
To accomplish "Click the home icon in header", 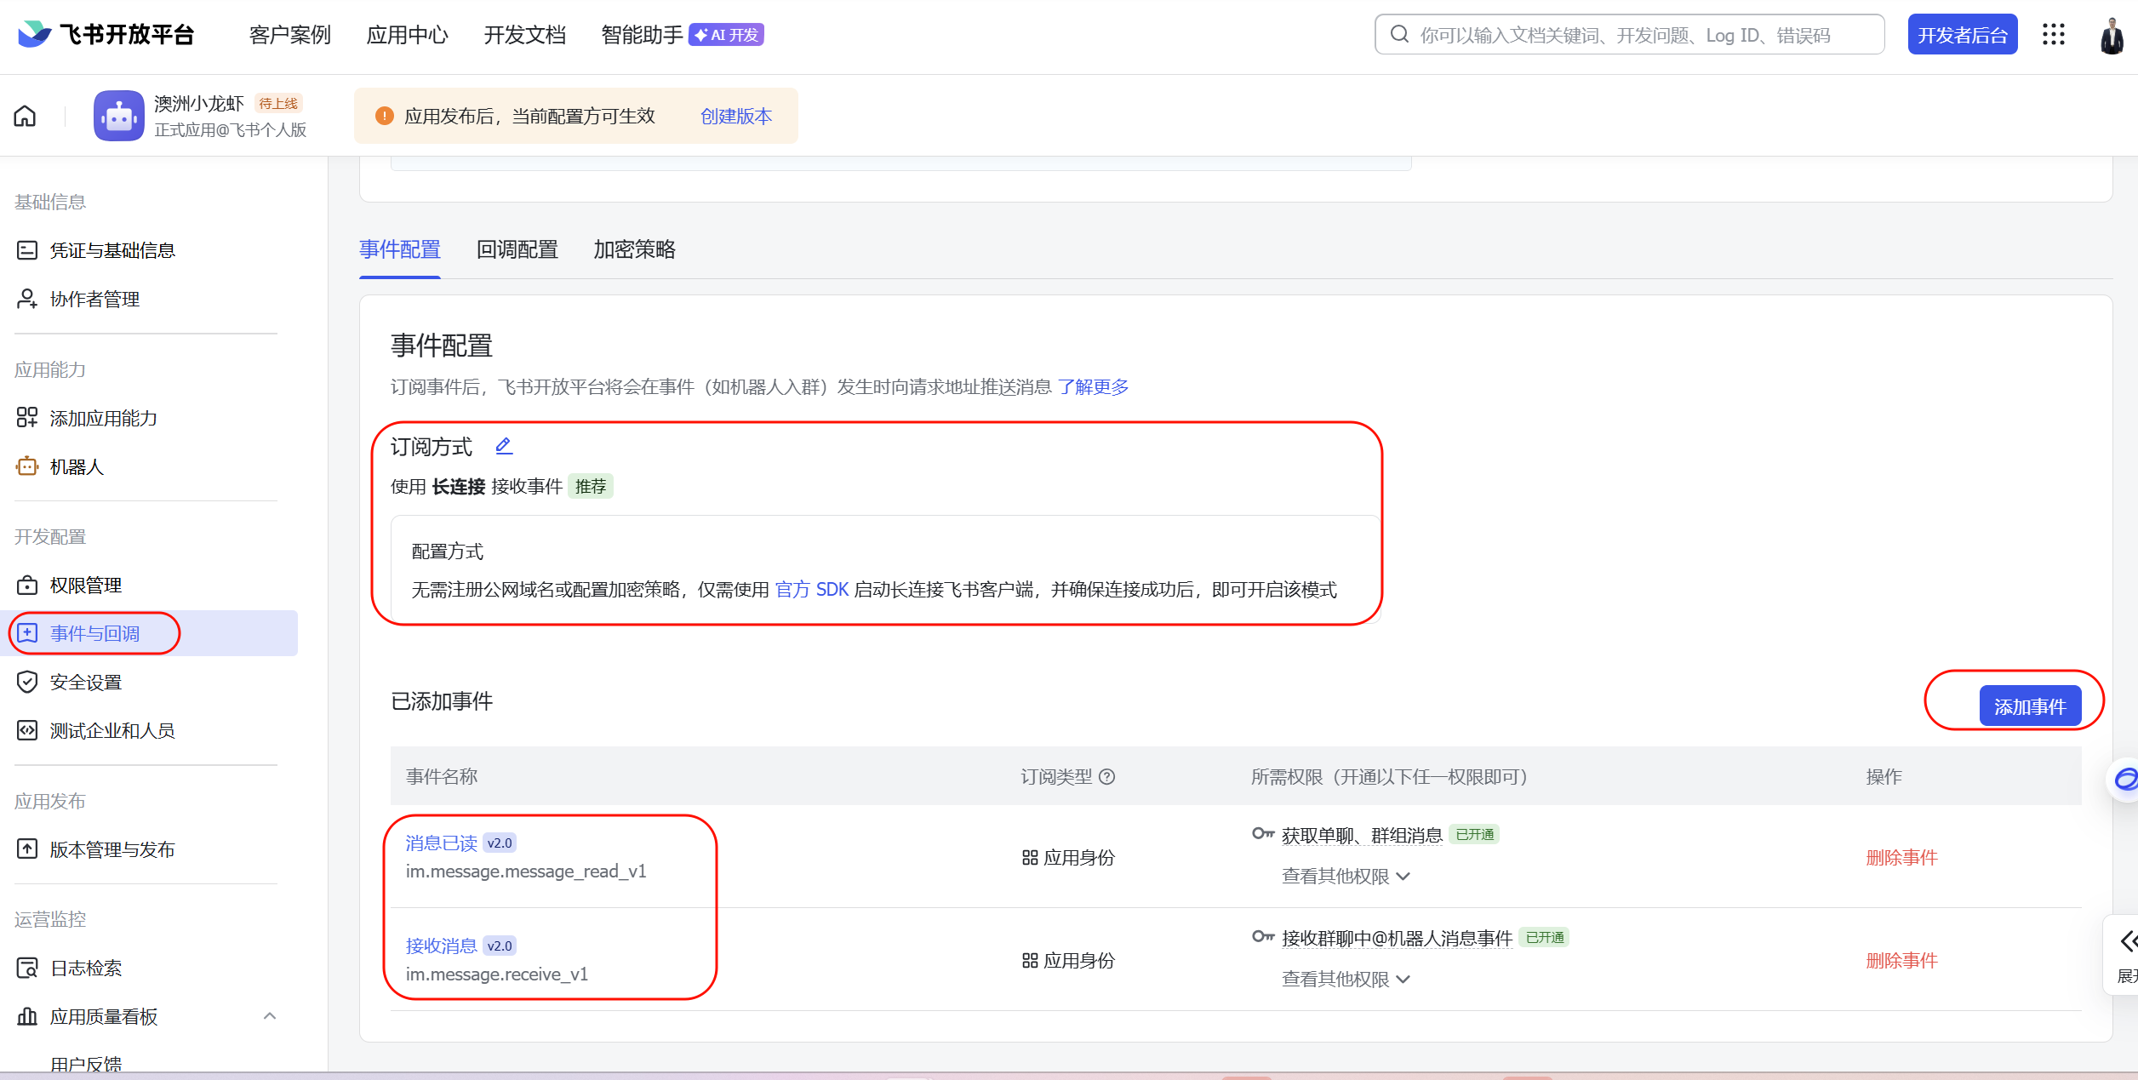I will [x=25, y=116].
